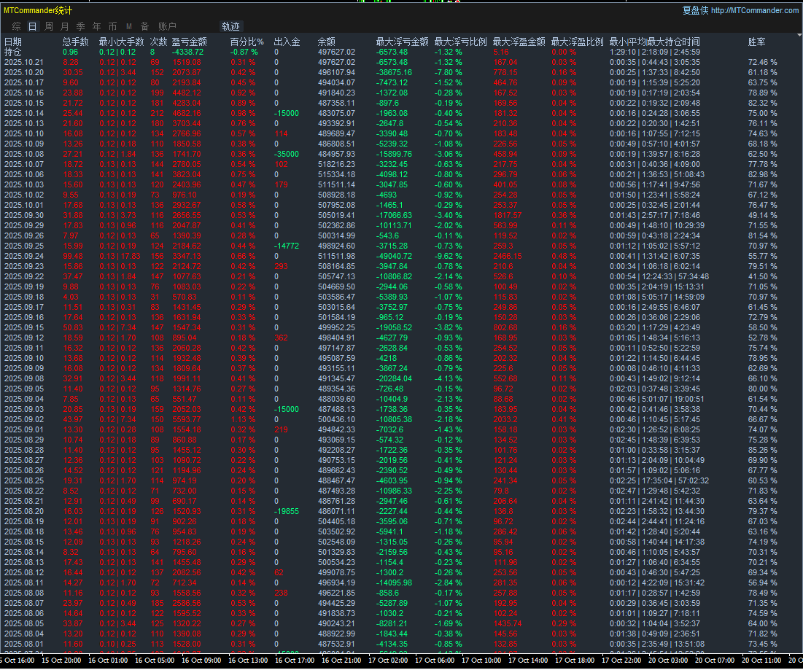Open the M tab
The width and height of the screenshot is (803, 670).
(129, 26)
